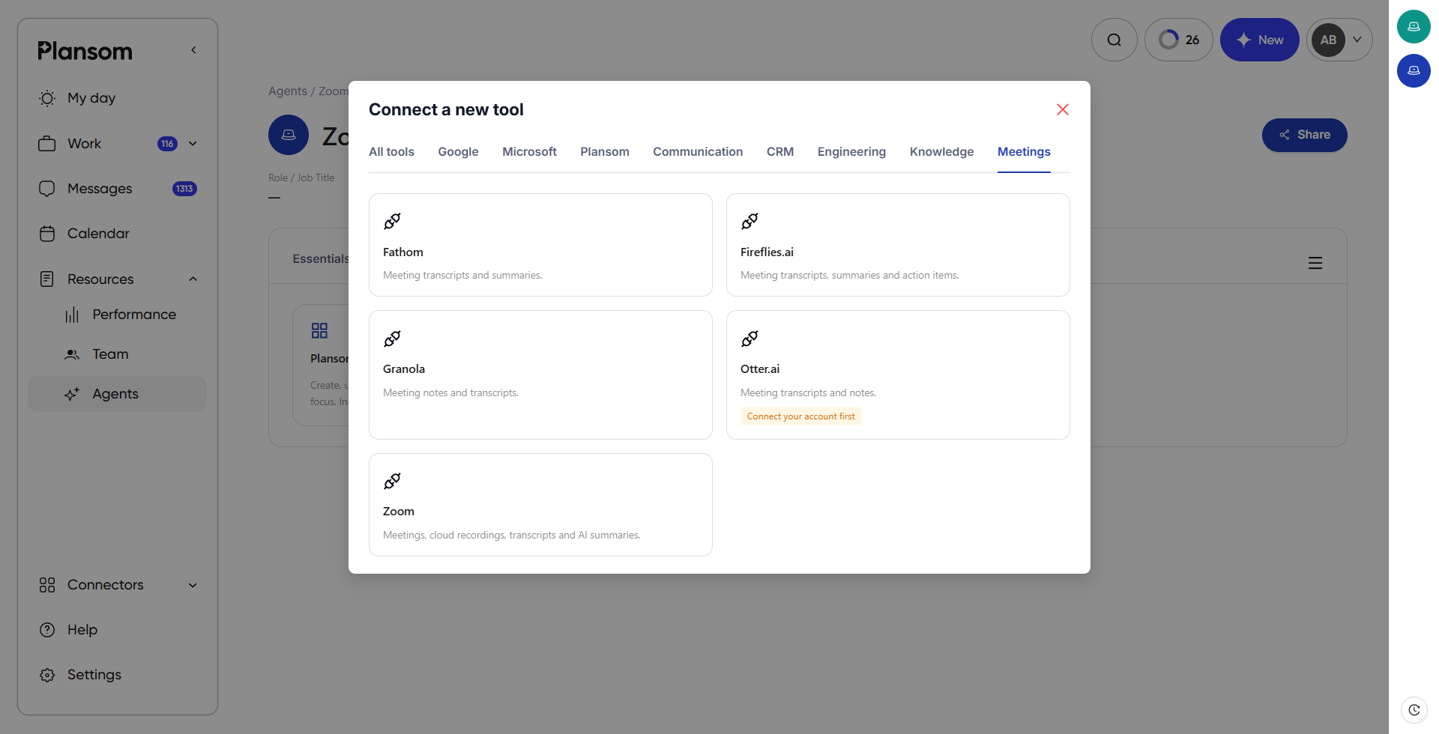The image size is (1439, 734).
Task: Switch to the Microsoft tab
Action: (529, 151)
